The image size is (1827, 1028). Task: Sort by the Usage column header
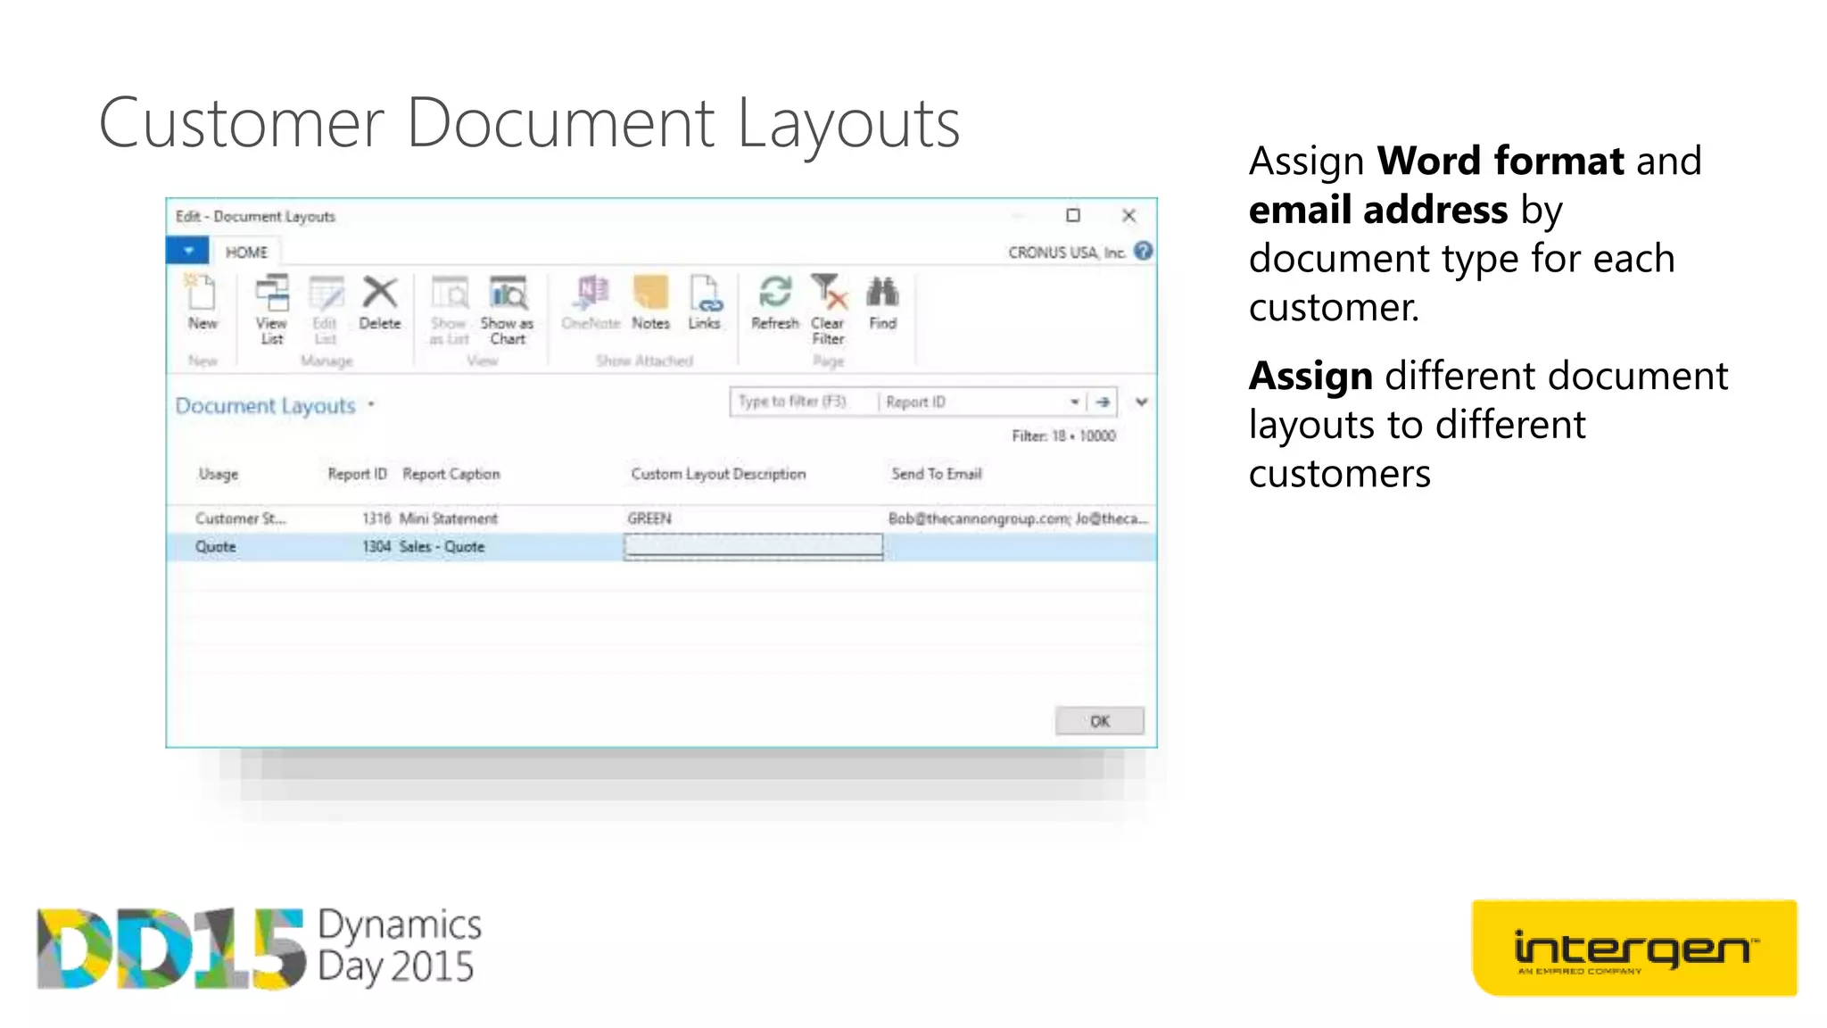tap(219, 474)
